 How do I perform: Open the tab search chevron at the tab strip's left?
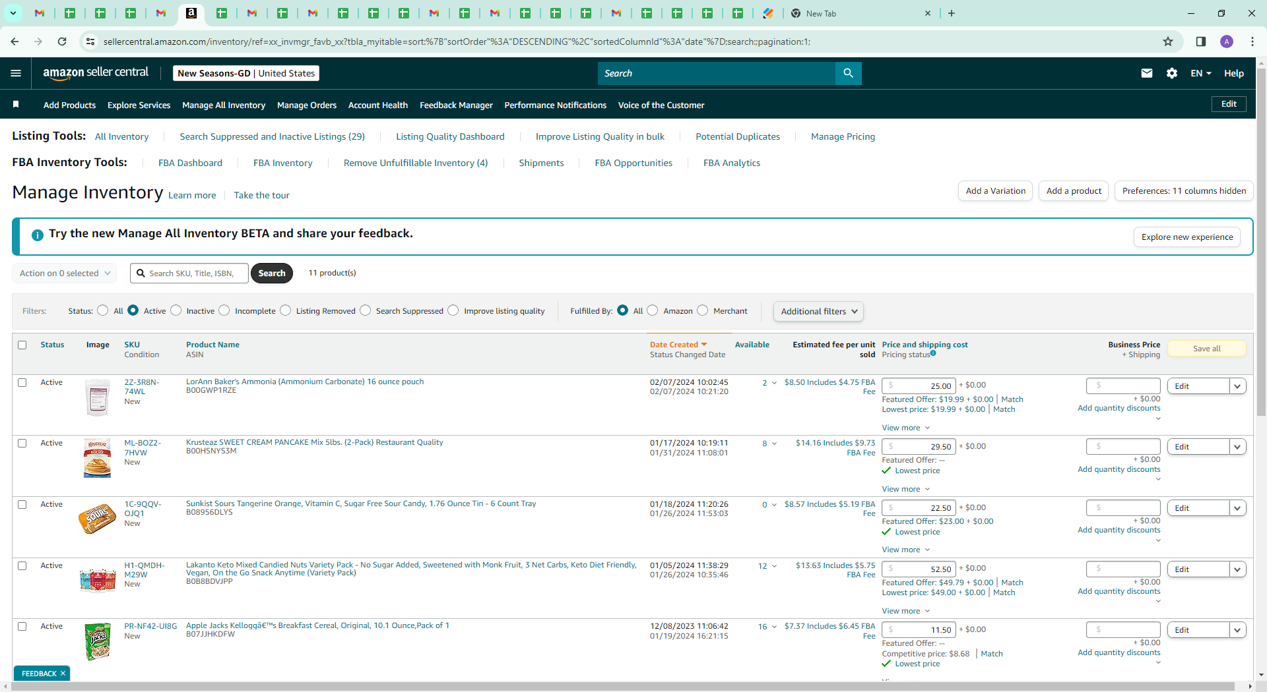13,13
